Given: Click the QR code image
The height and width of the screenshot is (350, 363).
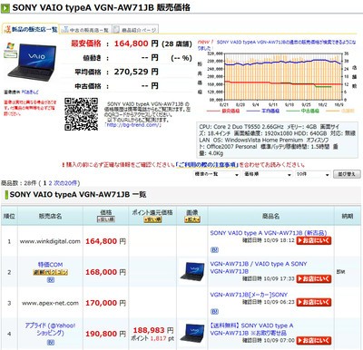Looking at the screenshot, I should pos(81,114).
